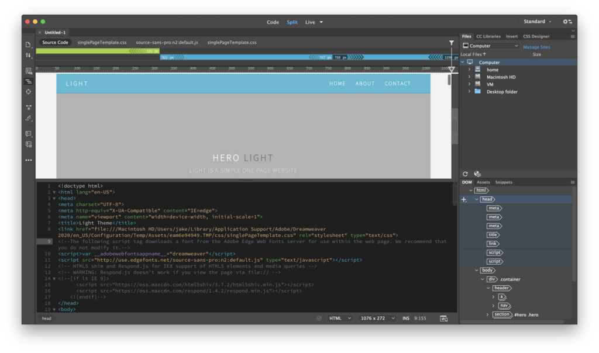Expand the section #hero node
This screenshot has width=599, height=353.
point(487,315)
